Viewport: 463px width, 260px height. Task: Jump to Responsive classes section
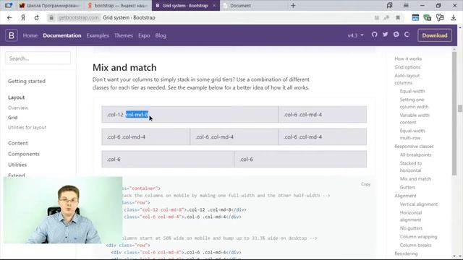tap(414, 146)
